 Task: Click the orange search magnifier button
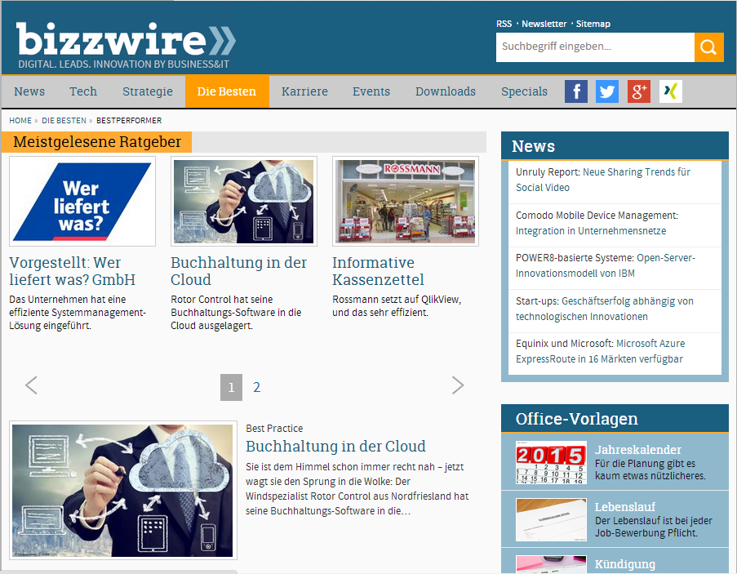coord(708,47)
